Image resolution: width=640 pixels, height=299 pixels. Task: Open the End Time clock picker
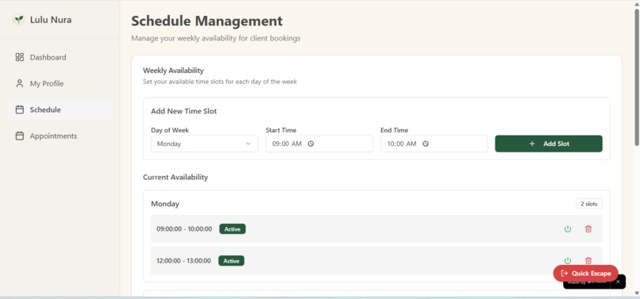pos(426,144)
